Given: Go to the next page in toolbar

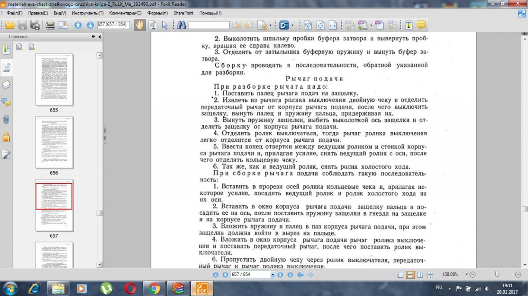Looking at the screenshot, I should click(90, 25).
